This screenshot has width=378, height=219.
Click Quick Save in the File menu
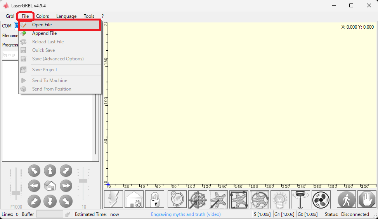(59, 50)
